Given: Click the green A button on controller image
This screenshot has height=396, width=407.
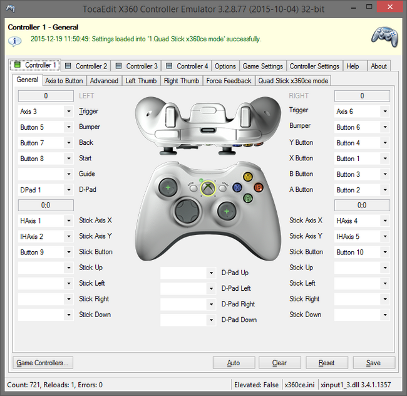Looking at the screenshot, I should [248, 198].
